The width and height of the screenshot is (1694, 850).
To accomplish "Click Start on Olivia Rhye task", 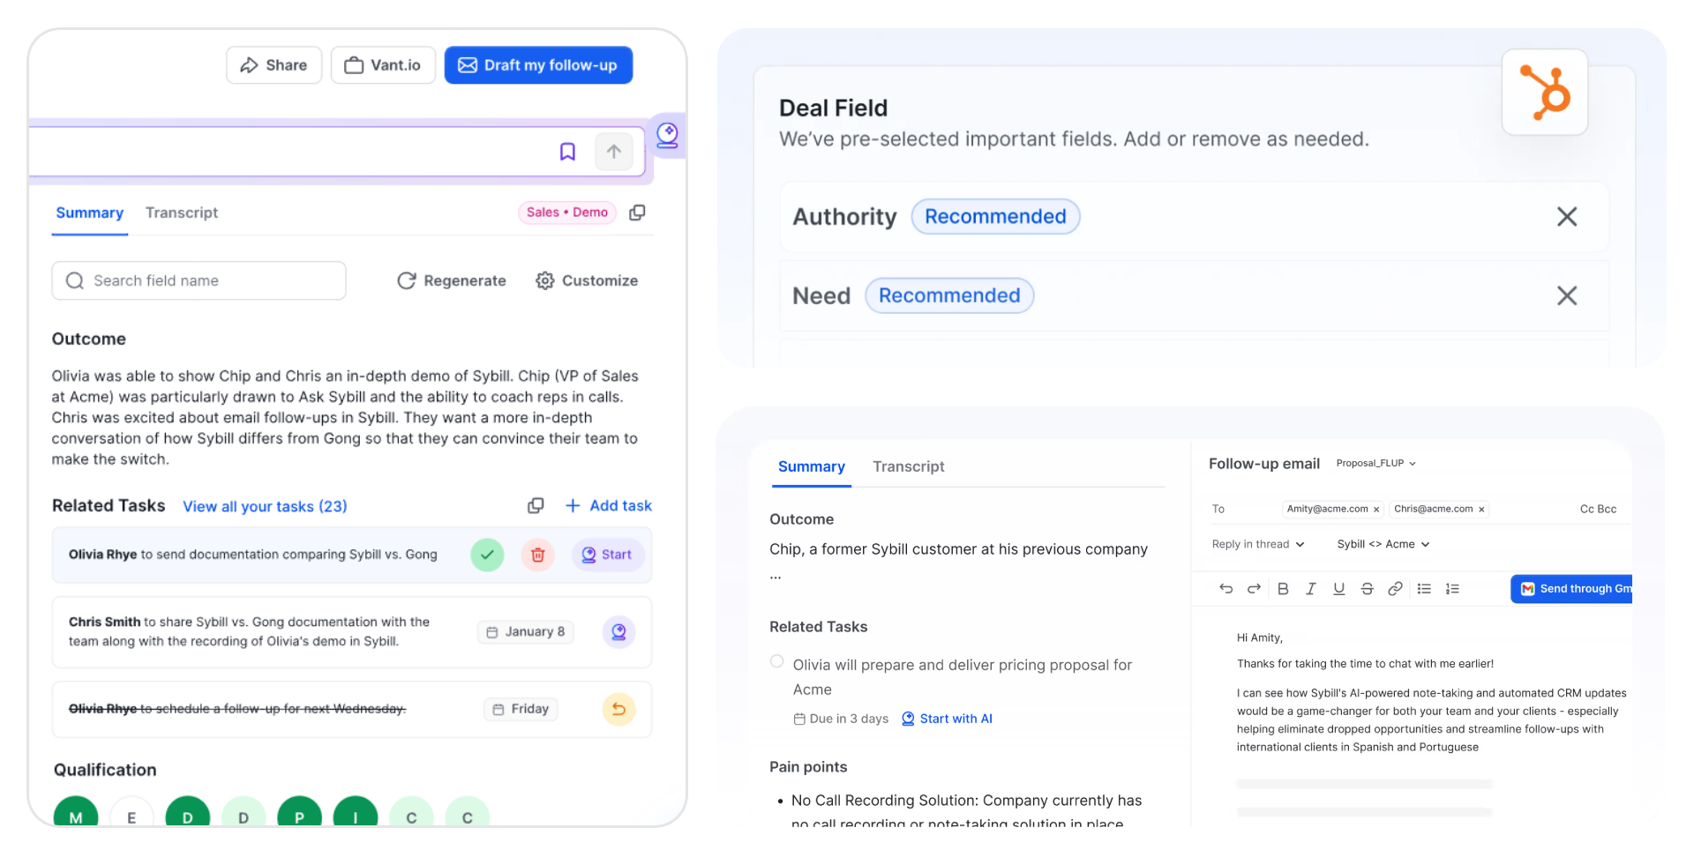I will pos(607,555).
